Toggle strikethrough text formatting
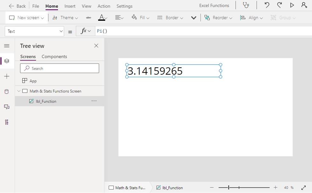The width and height of the screenshot is (312, 193). [x=89, y=18]
